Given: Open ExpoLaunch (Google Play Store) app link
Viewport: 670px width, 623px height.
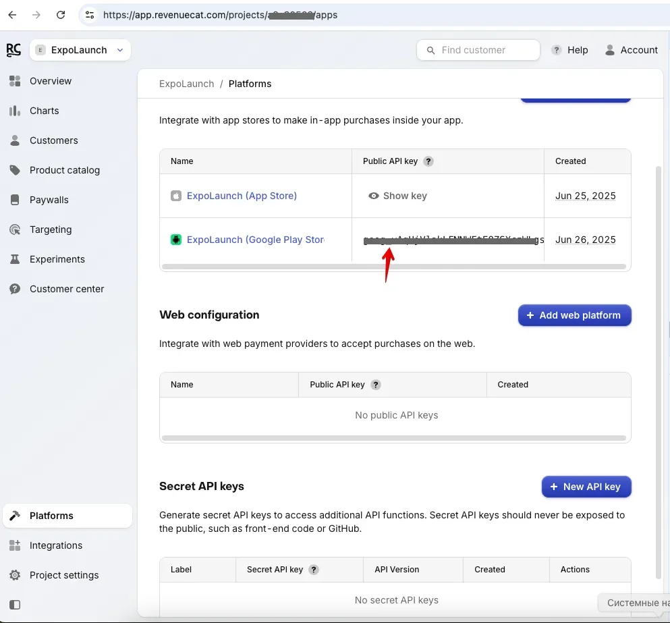Looking at the screenshot, I should pyautogui.click(x=256, y=240).
